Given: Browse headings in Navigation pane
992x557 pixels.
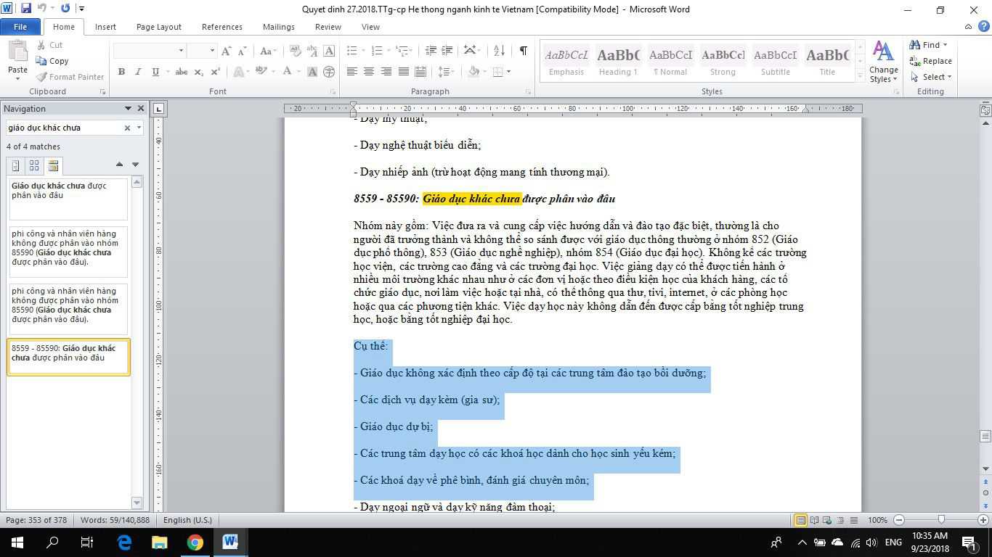Looking at the screenshot, I should pyautogui.click(x=15, y=166).
